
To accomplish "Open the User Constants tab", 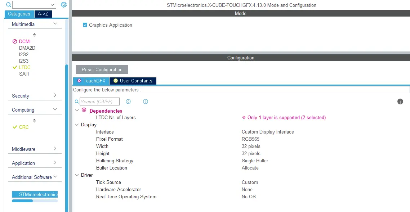I will 133,81.
